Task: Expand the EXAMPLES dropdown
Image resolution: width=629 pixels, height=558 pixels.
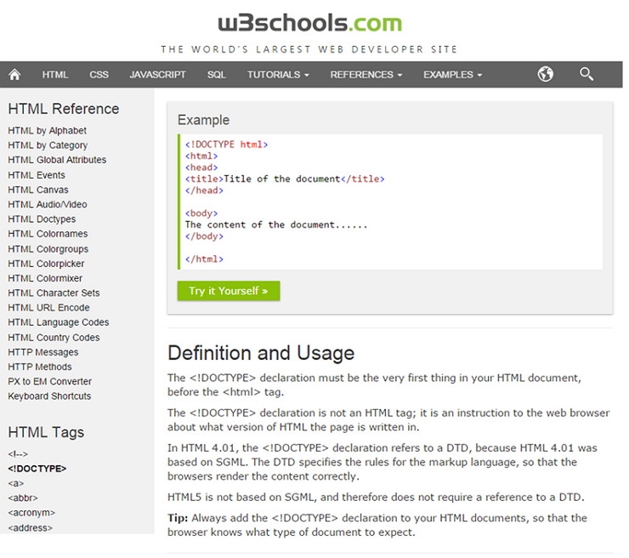Action: coord(452,75)
